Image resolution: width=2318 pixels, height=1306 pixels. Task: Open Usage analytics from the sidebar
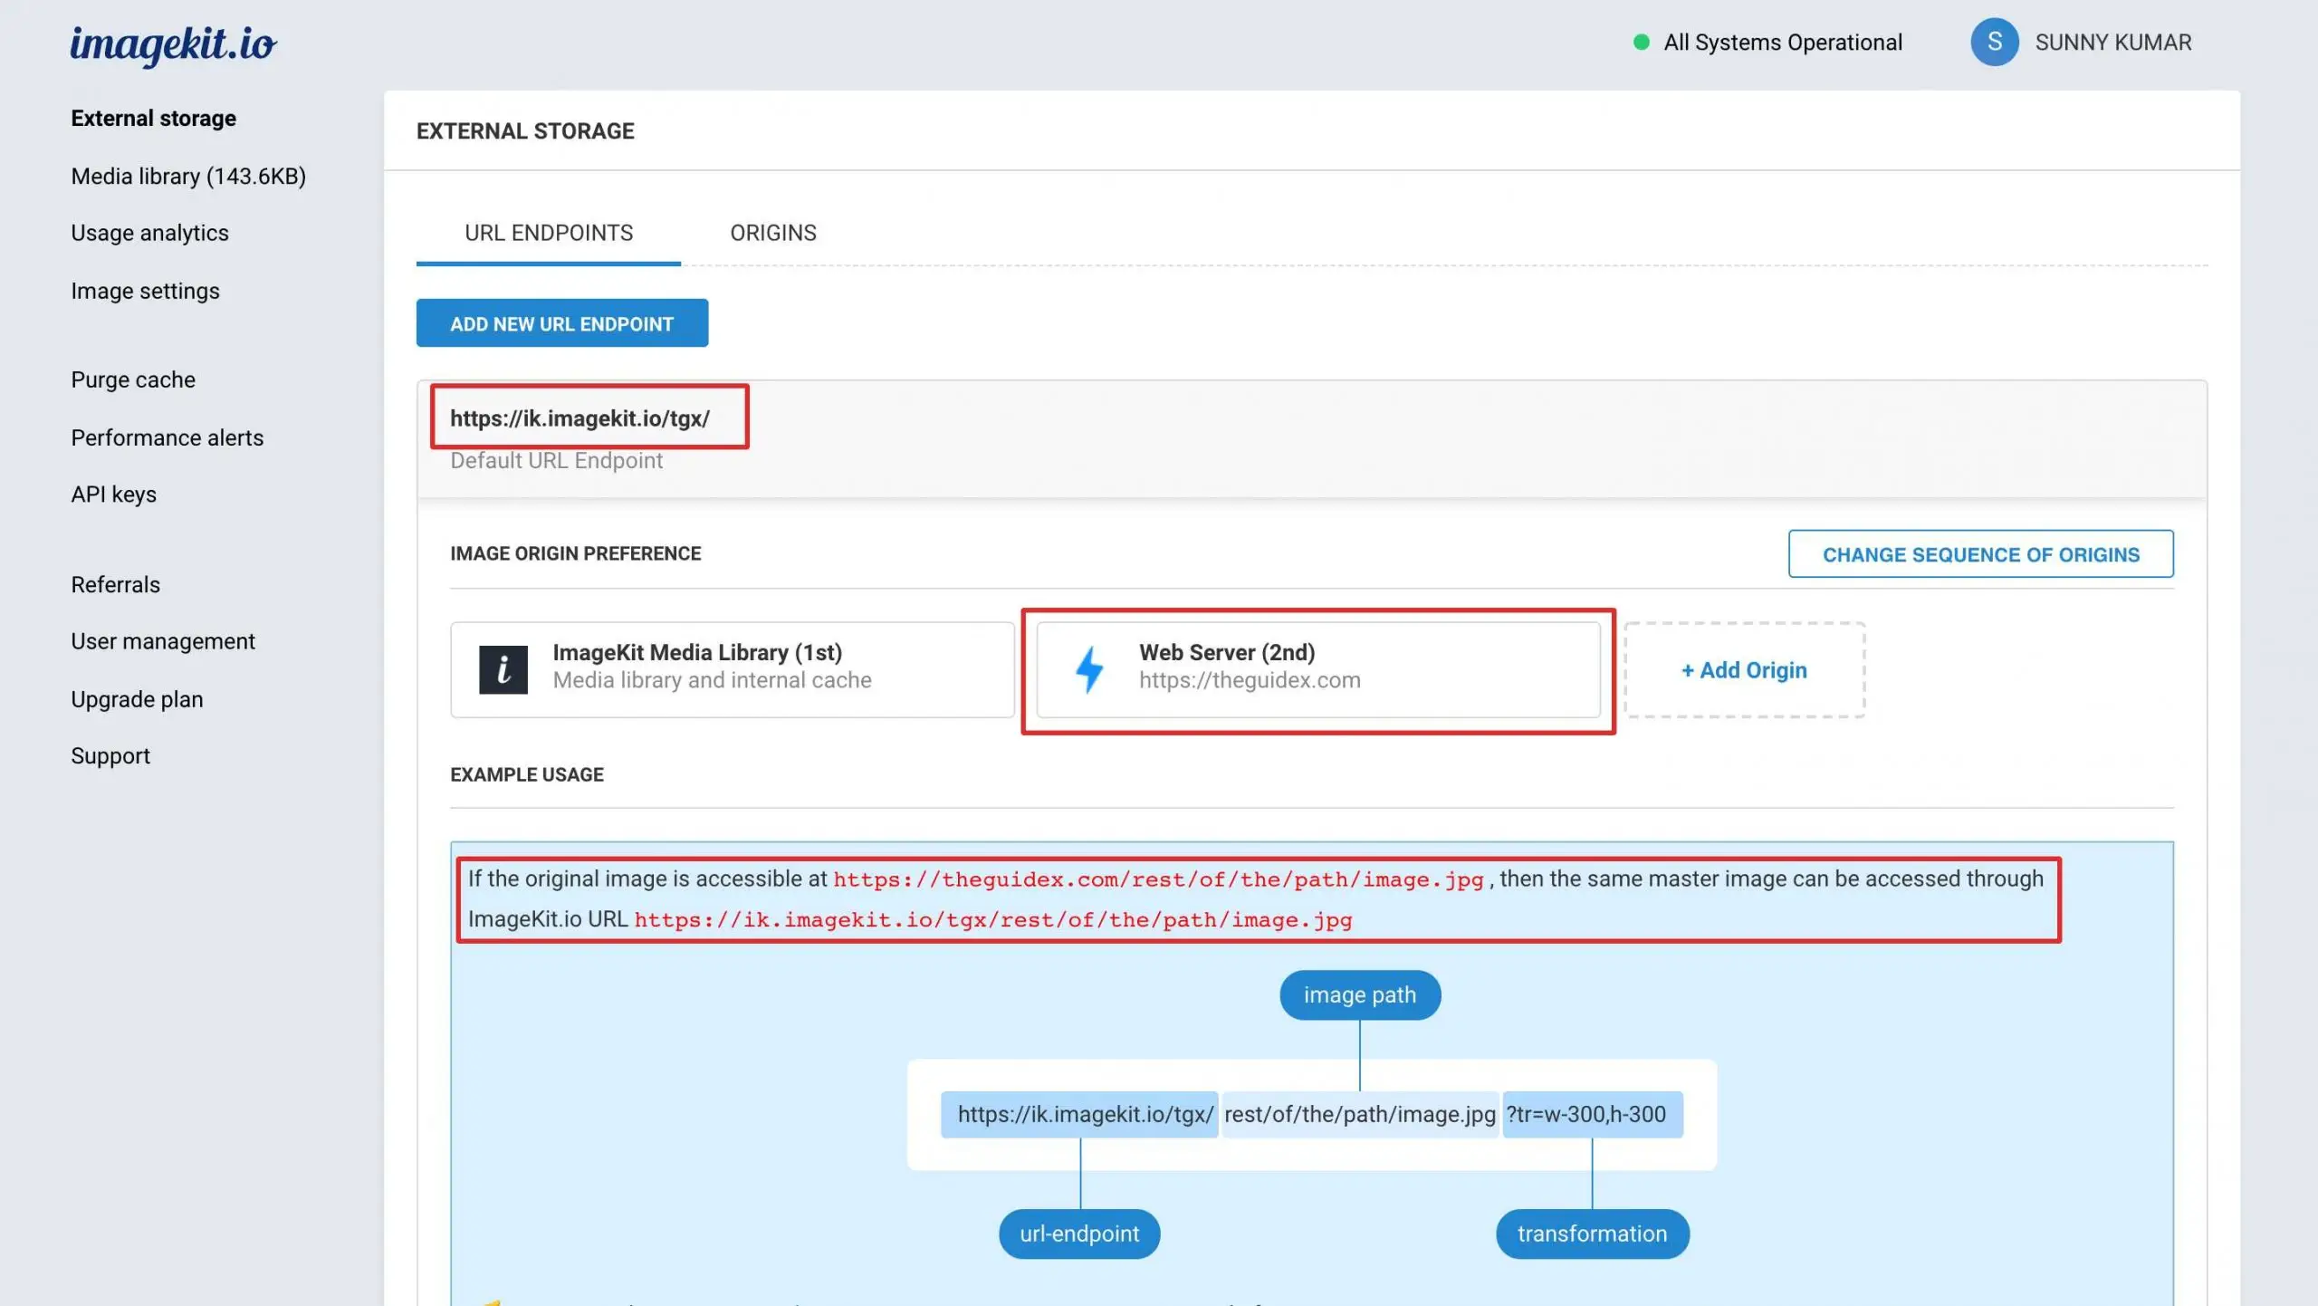tap(149, 233)
